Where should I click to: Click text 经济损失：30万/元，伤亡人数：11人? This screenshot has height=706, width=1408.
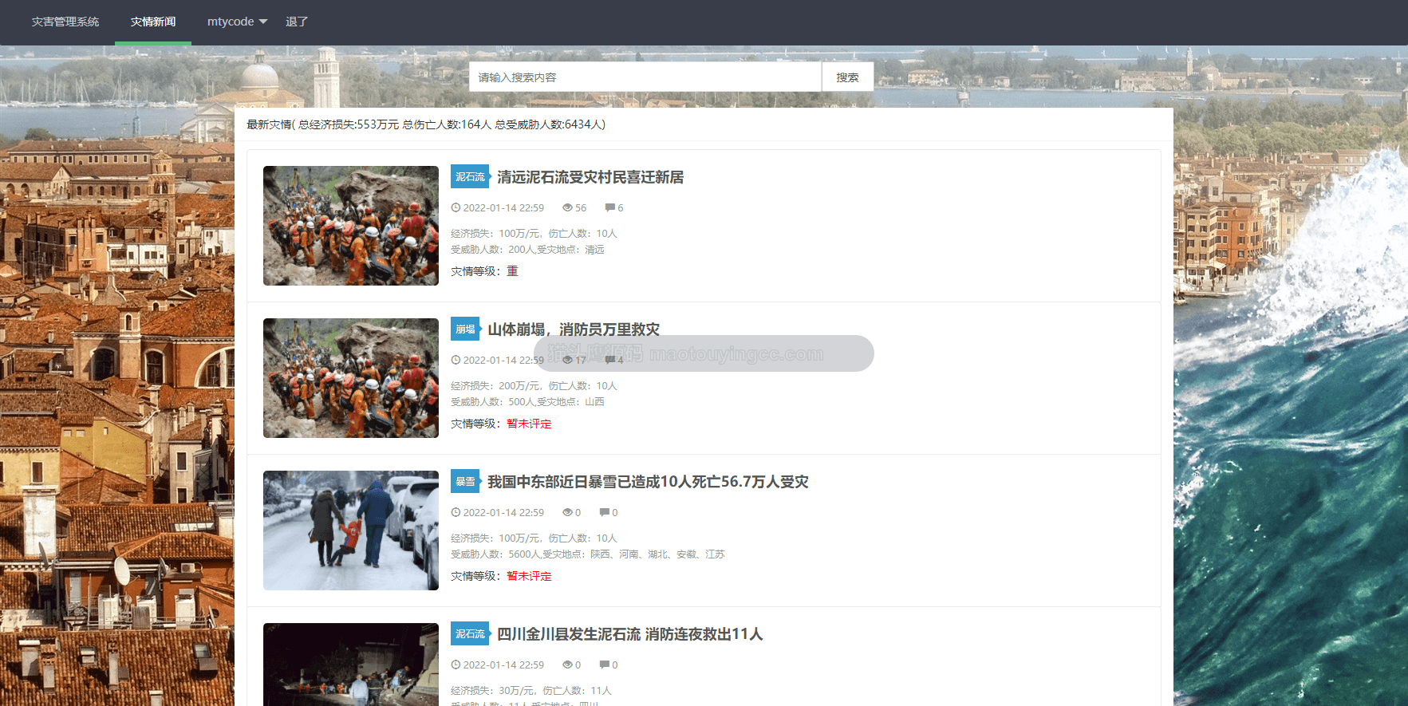pos(531,690)
